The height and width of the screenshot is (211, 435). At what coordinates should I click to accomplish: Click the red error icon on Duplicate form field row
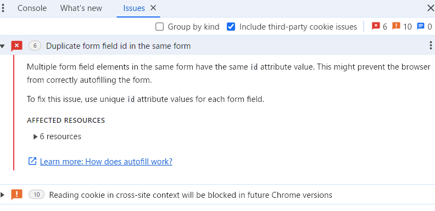pyautogui.click(x=16, y=45)
